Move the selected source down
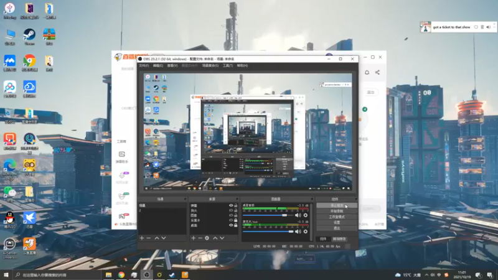 (x=222, y=238)
